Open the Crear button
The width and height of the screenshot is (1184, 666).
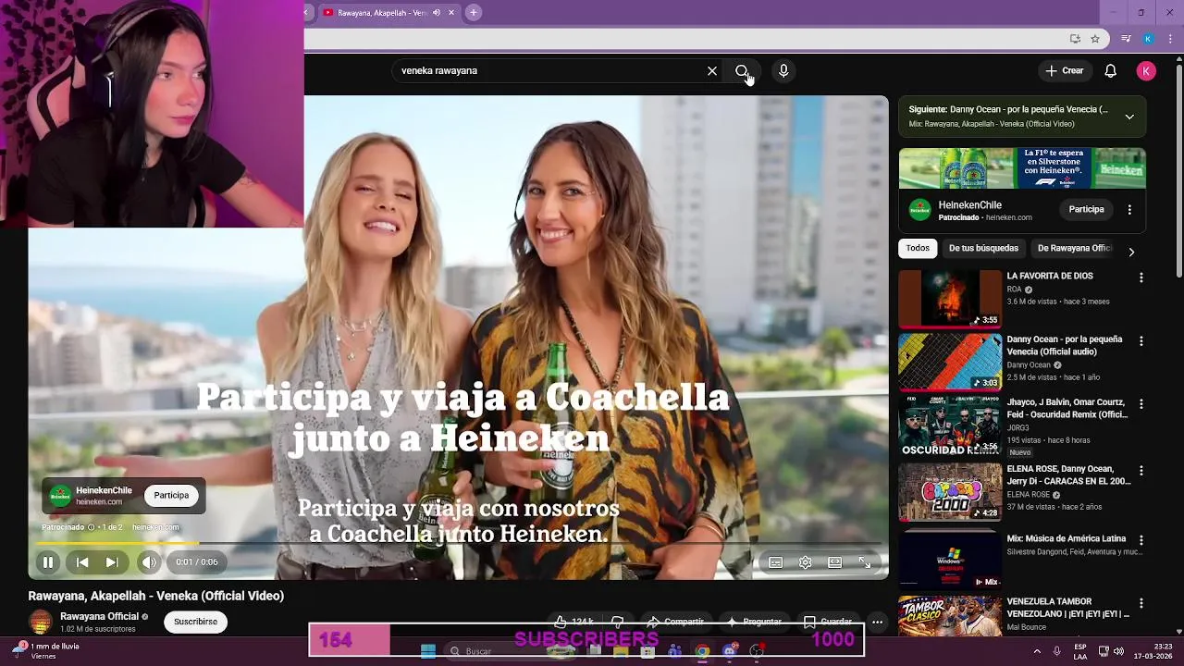click(x=1065, y=70)
